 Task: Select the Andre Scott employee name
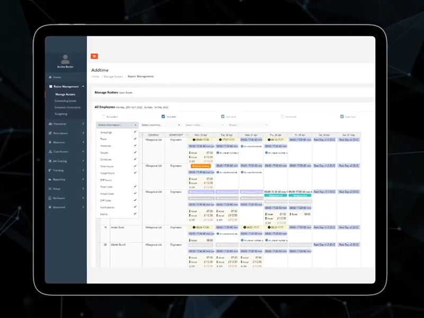click(118, 227)
